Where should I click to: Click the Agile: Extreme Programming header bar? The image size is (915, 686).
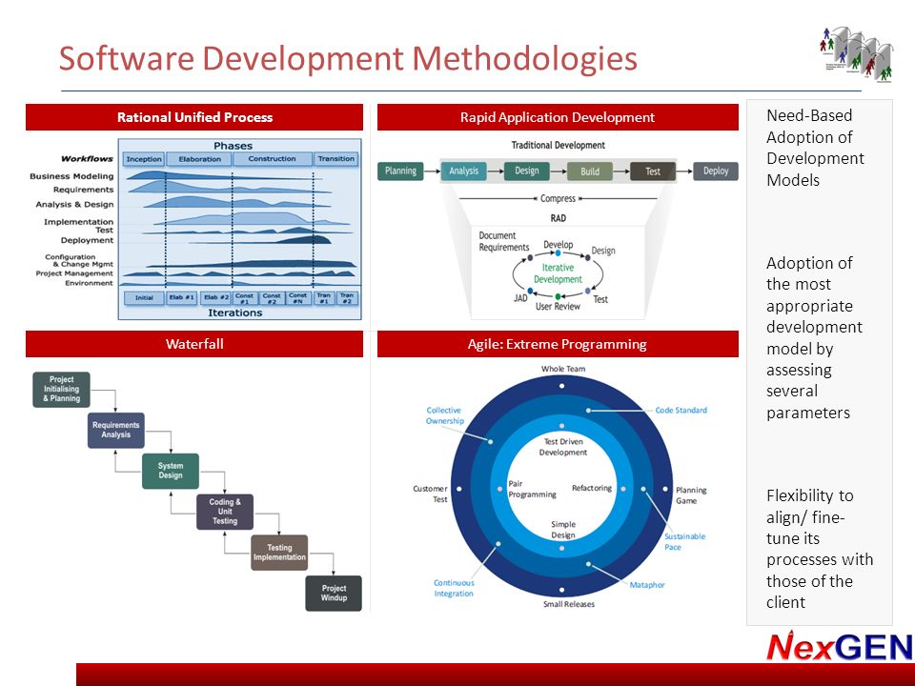[558, 344]
